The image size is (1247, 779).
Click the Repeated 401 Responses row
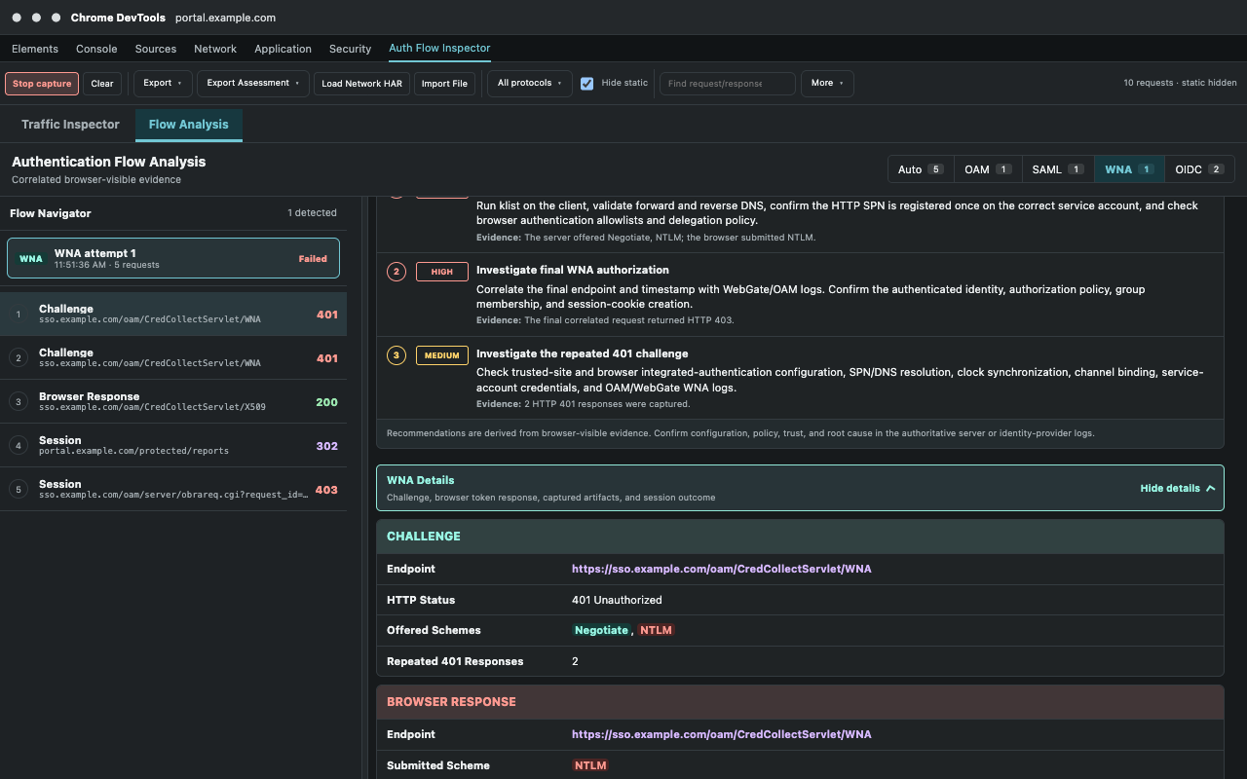[800, 661]
